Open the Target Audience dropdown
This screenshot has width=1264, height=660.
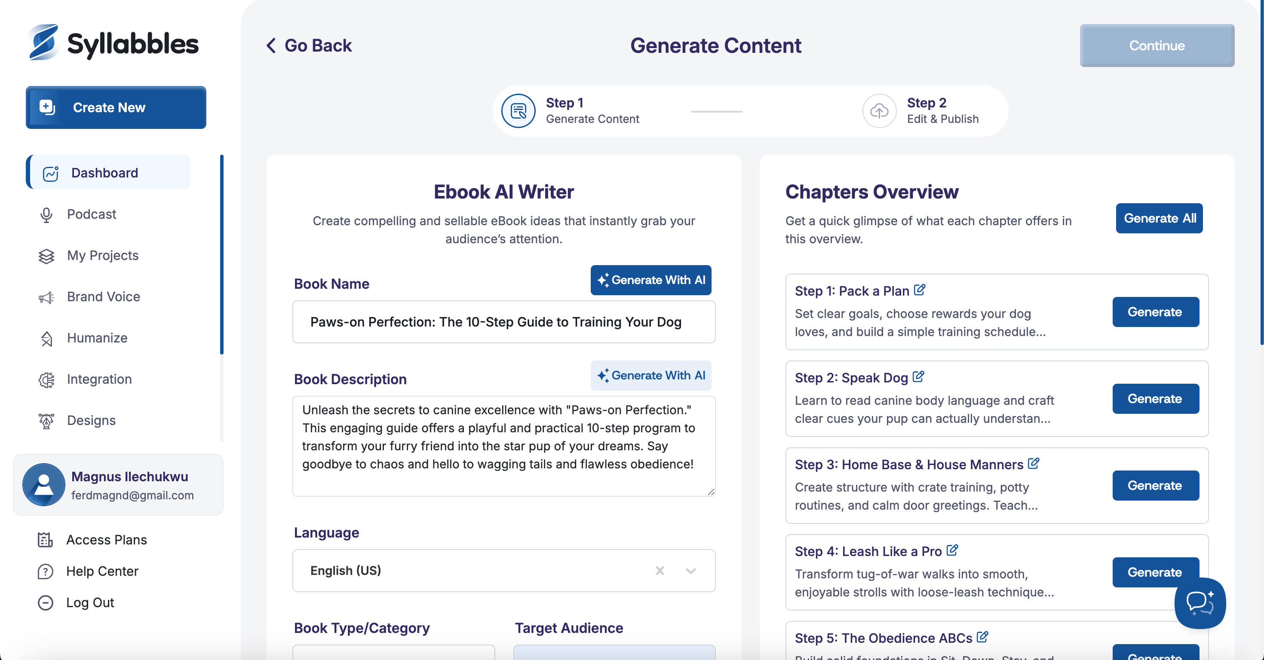pyautogui.click(x=614, y=652)
